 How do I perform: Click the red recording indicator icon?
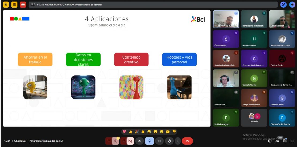click(23, 5)
